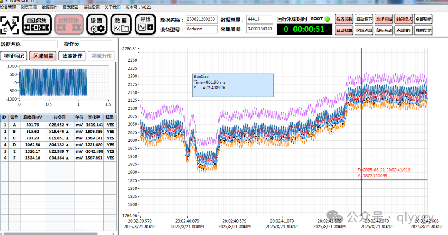Click the 数据名称 field showing 250821200230
Image resolution: width=448 pixels, height=235 pixels.
pyautogui.click(x=202, y=19)
